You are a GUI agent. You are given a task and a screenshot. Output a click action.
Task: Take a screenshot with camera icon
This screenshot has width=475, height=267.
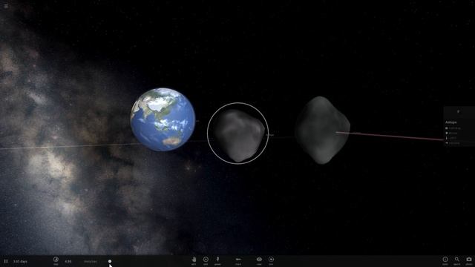pos(469,260)
